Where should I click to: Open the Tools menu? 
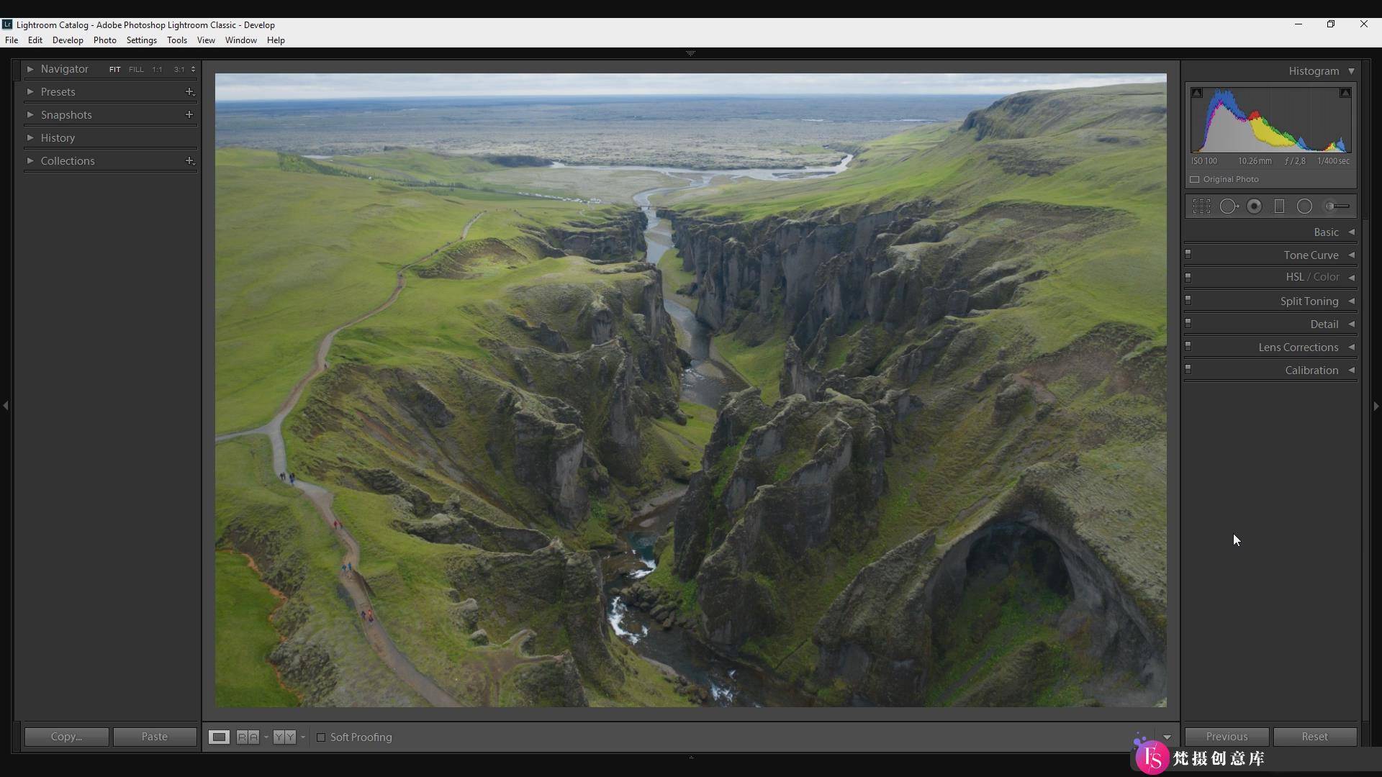pos(177,40)
